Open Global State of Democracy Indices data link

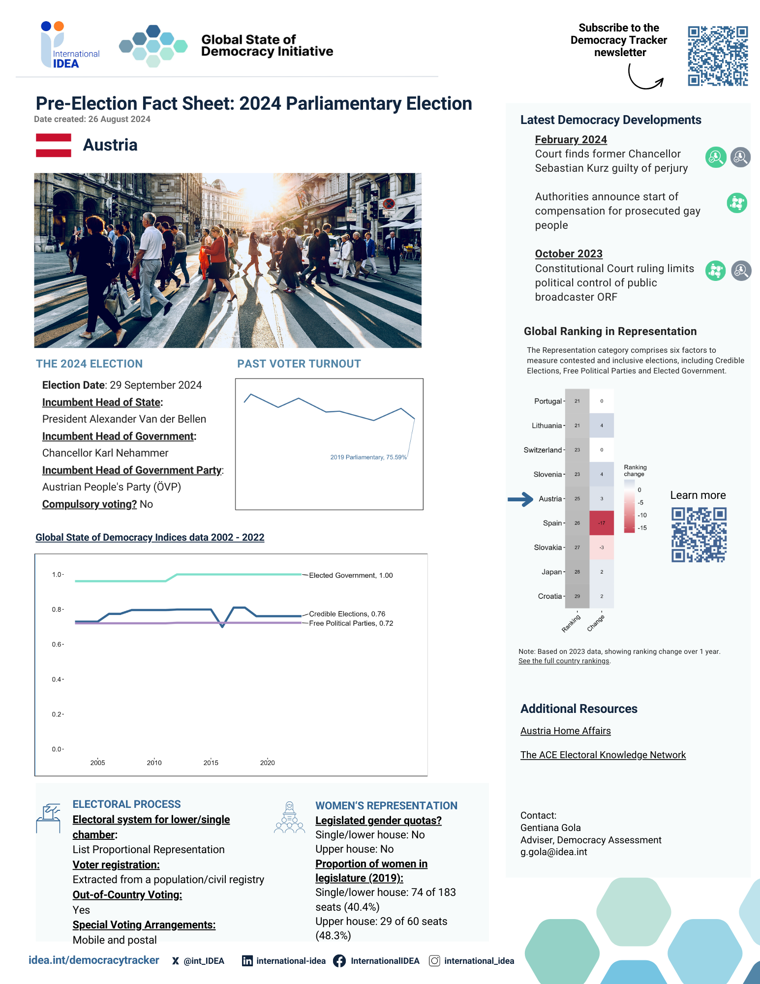(x=150, y=537)
